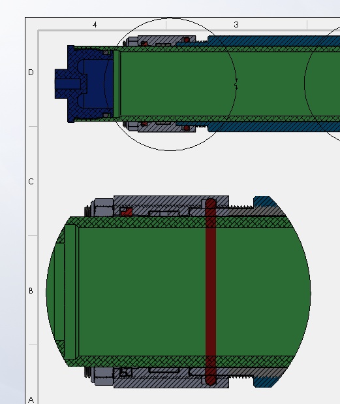Pick the long vertical red O-ring in the enlarged detail view
340x404 pixels.
[x=211, y=292]
